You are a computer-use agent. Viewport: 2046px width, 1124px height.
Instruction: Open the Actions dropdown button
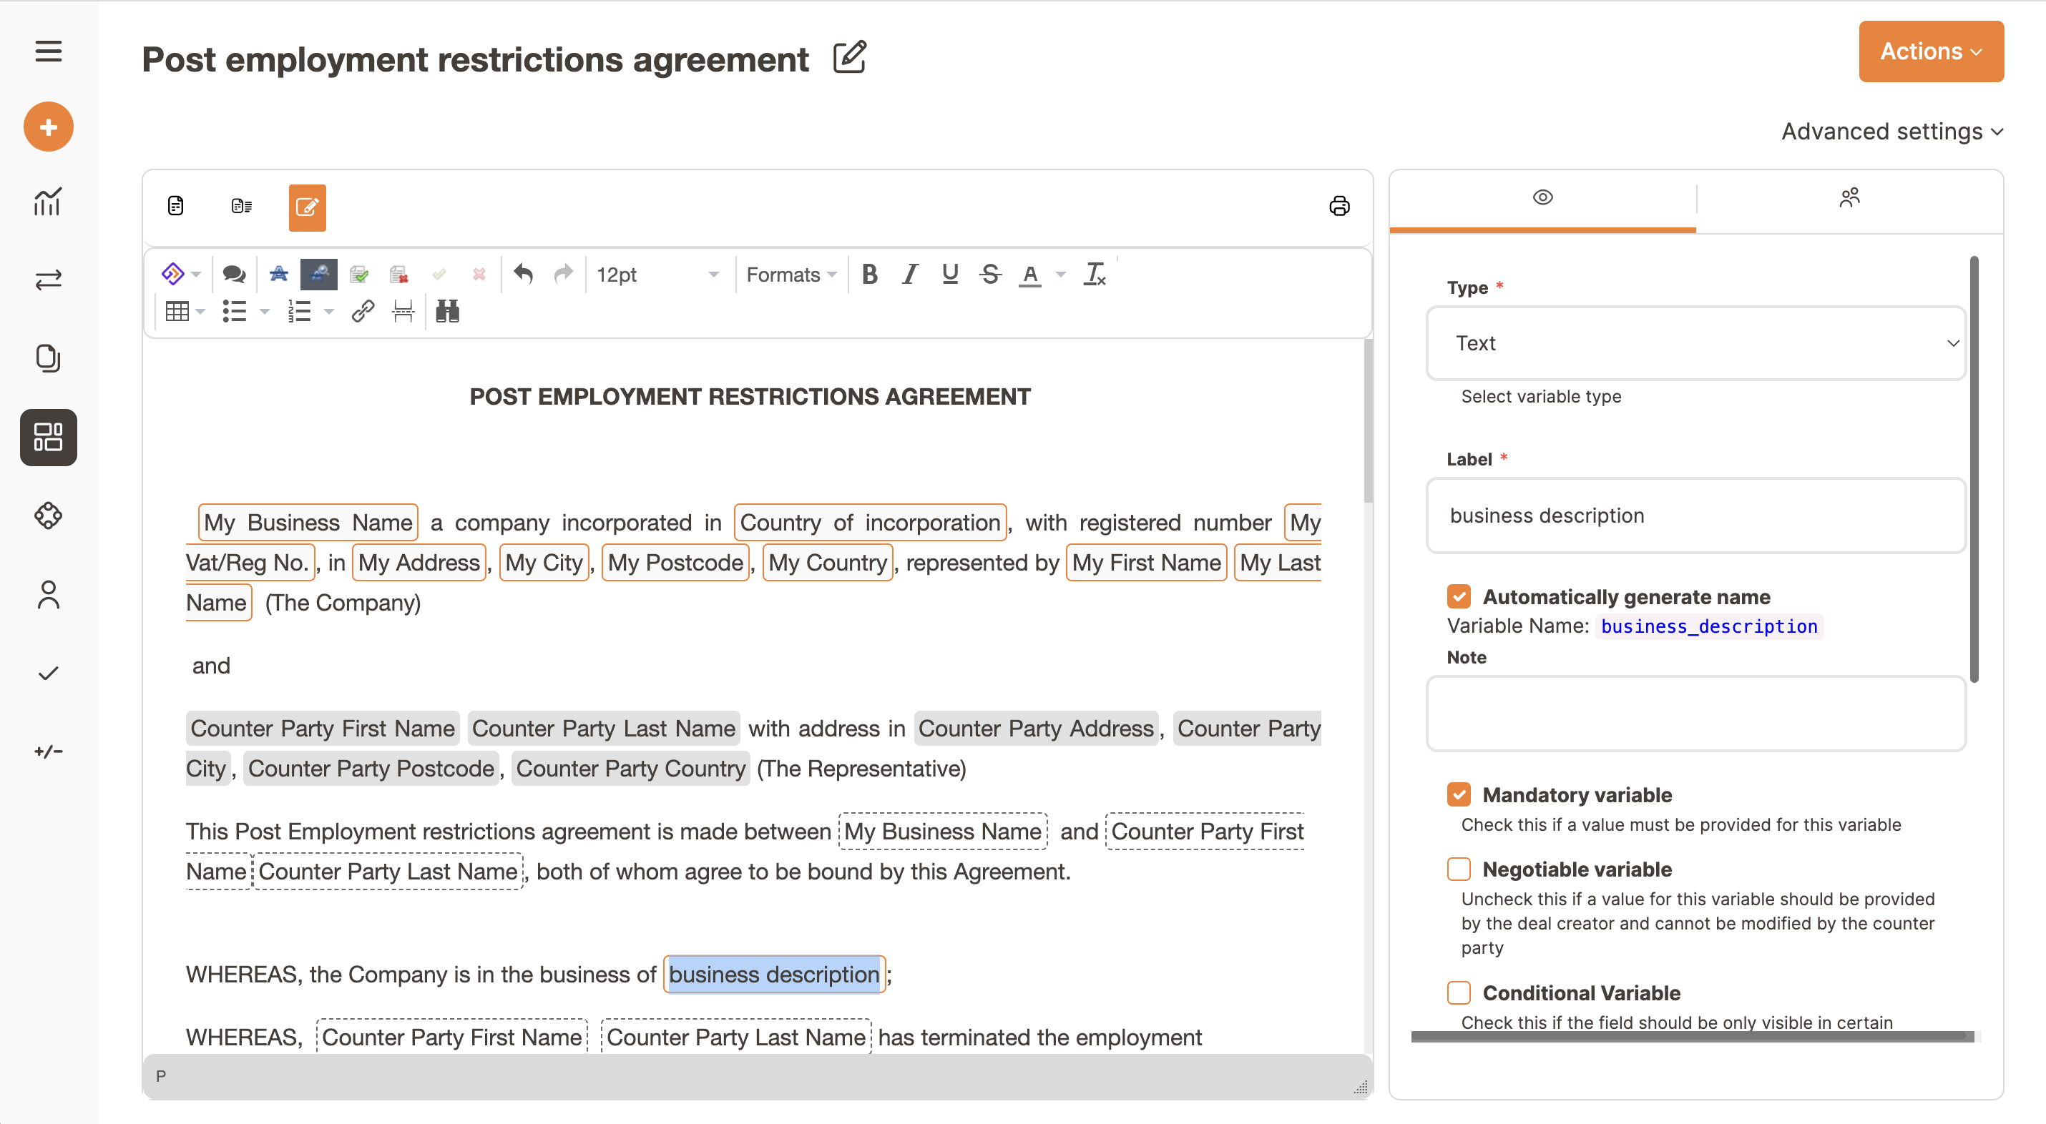coord(1930,51)
